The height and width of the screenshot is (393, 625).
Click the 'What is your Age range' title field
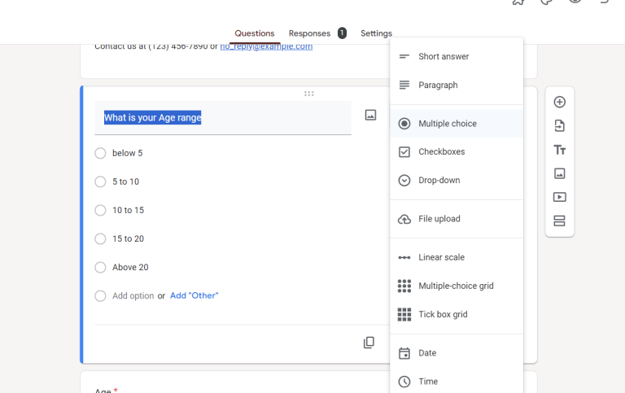[223, 118]
